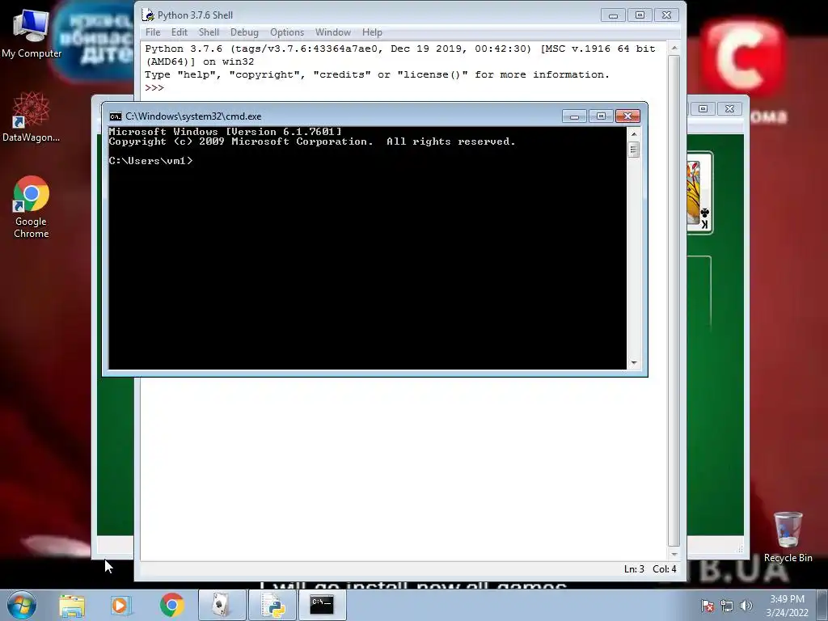828x621 pixels.
Task: Click the Microsoft Windows version line in cmd
Action: point(226,132)
